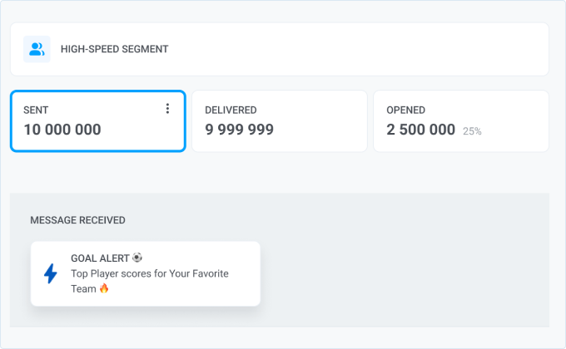
Task: Click the 10 000 000 sent count
Action: (62, 130)
